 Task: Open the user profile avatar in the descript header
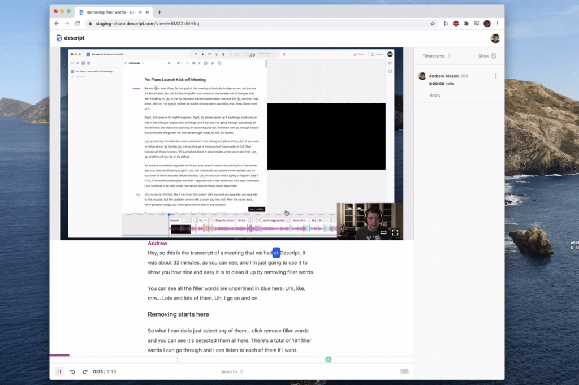pyautogui.click(x=495, y=38)
